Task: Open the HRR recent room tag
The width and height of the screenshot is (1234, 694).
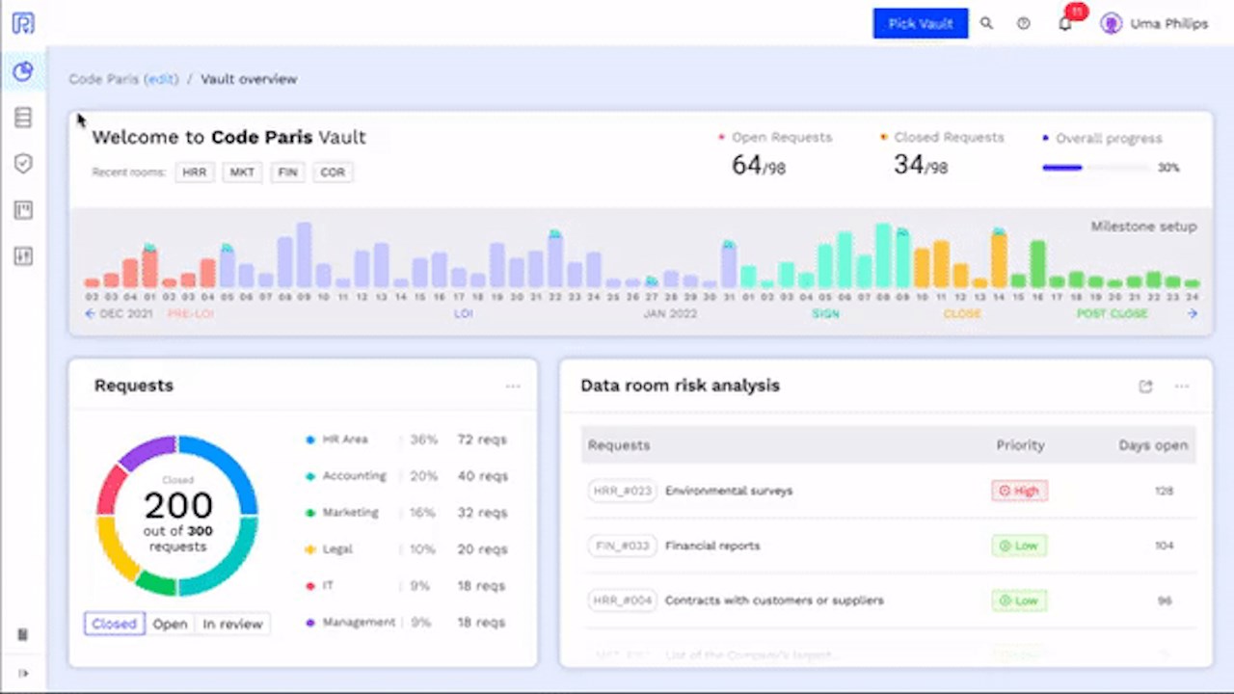Action: (195, 173)
